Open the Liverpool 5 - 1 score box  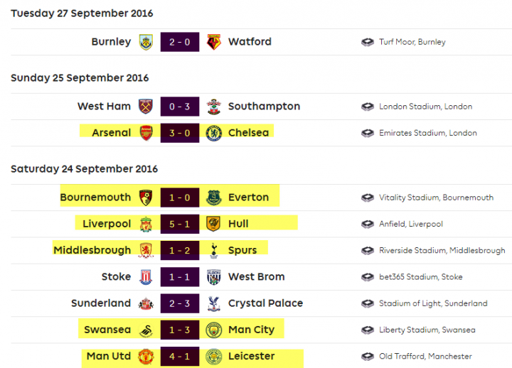180,224
